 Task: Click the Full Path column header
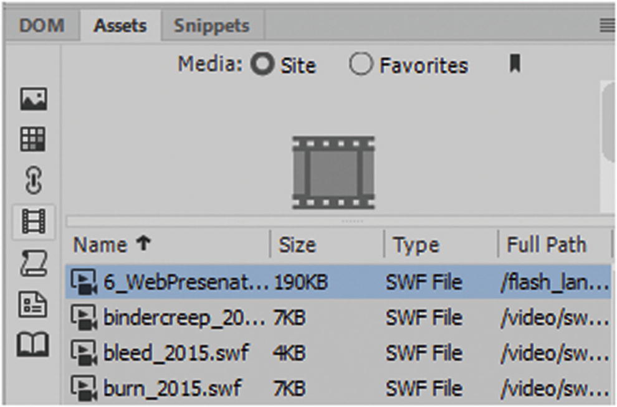pyautogui.click(x=547, y=245)
